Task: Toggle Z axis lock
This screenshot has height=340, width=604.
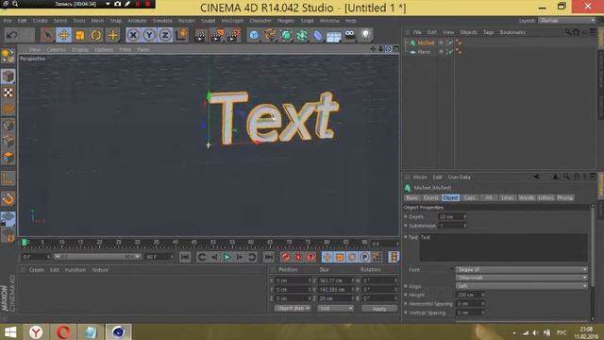Action: click(x=165, y=35)
